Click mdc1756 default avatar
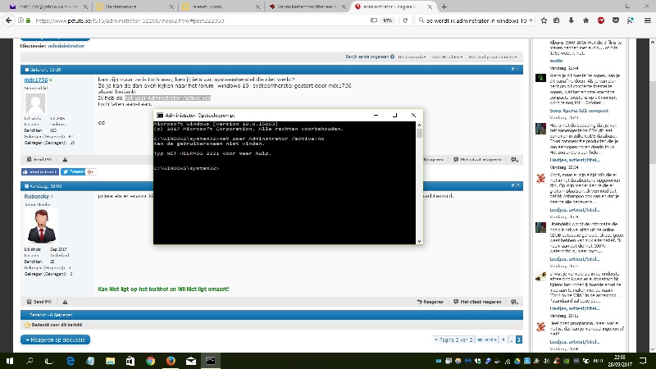The image size is (656, 369). tap(35, 103)
